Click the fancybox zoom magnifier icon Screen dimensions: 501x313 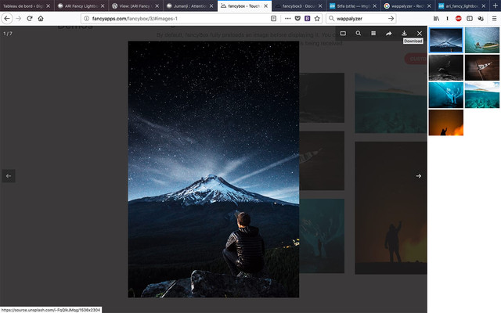(x=359, y=33)
